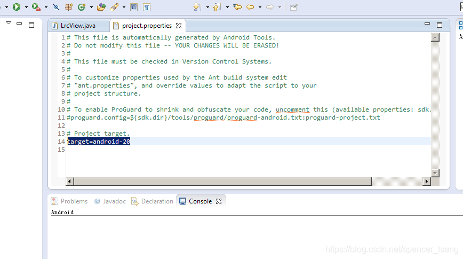This screenshot has width=463, height=259.
Task: Click the green Run button
Action: (17, 7)
